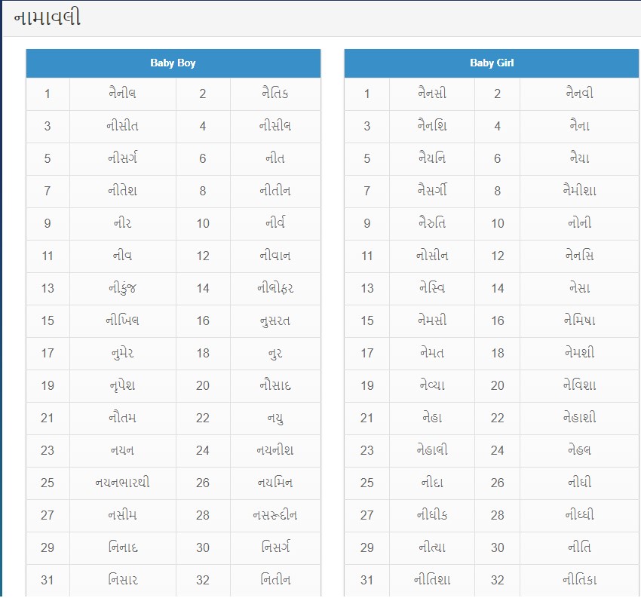Select girl name નેહા at number 21

[x=432, y=418]
